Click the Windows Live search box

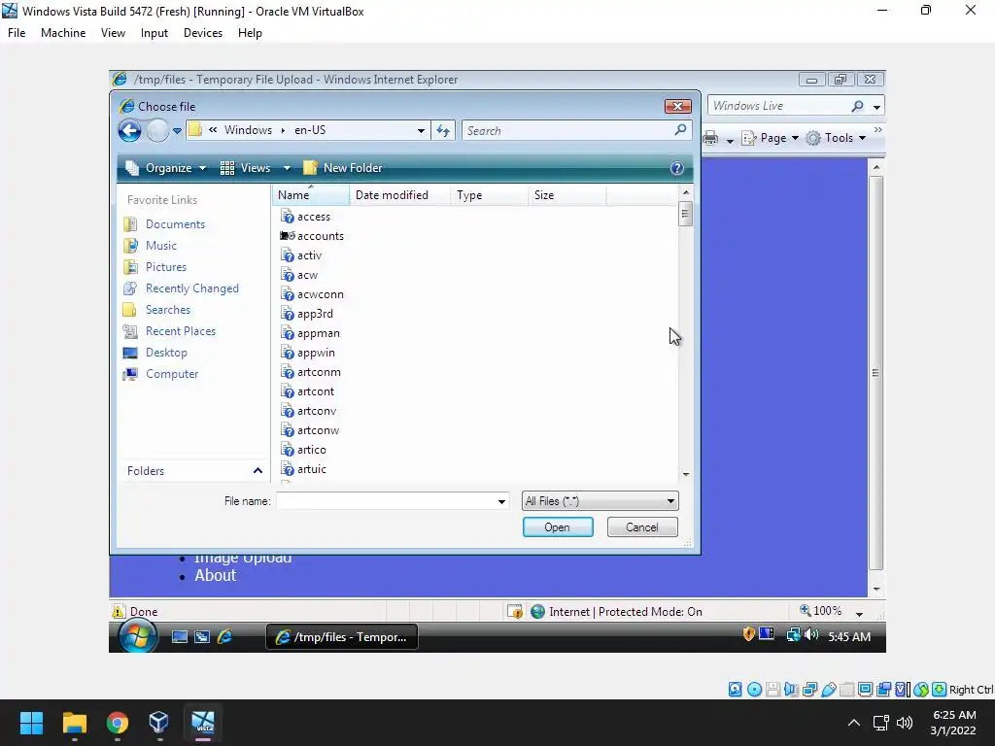click(778, 106)
